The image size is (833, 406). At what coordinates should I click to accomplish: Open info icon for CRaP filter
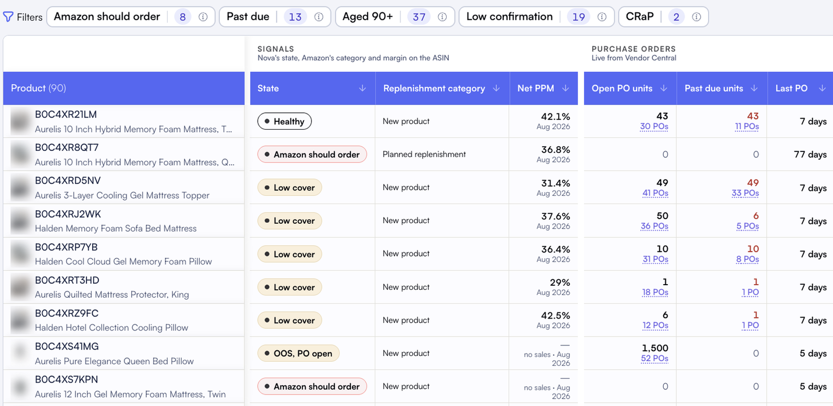[696, 17]
